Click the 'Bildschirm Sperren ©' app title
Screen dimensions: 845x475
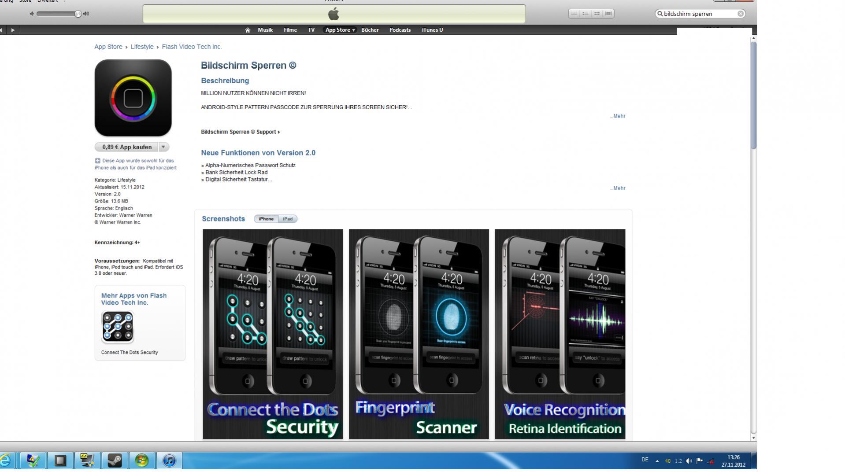(x=249, y=66)
